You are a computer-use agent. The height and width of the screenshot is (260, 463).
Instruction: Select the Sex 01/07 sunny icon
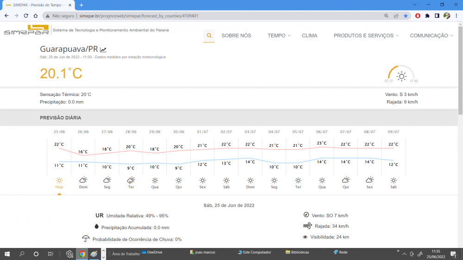pyautogui.click(x=202, y=180)
